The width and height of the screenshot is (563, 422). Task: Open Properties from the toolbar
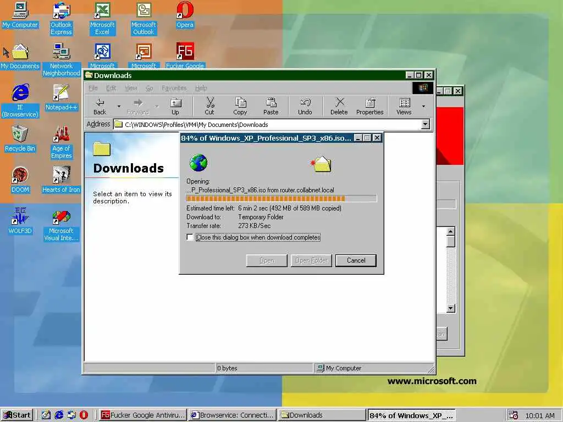[370, 106]
